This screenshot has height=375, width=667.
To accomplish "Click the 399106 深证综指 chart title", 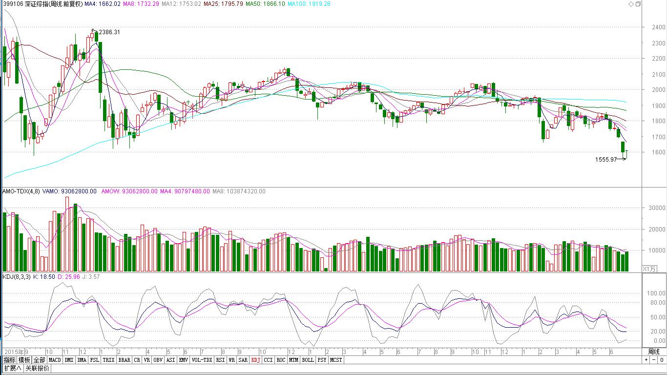I will [x=43, y=4].
